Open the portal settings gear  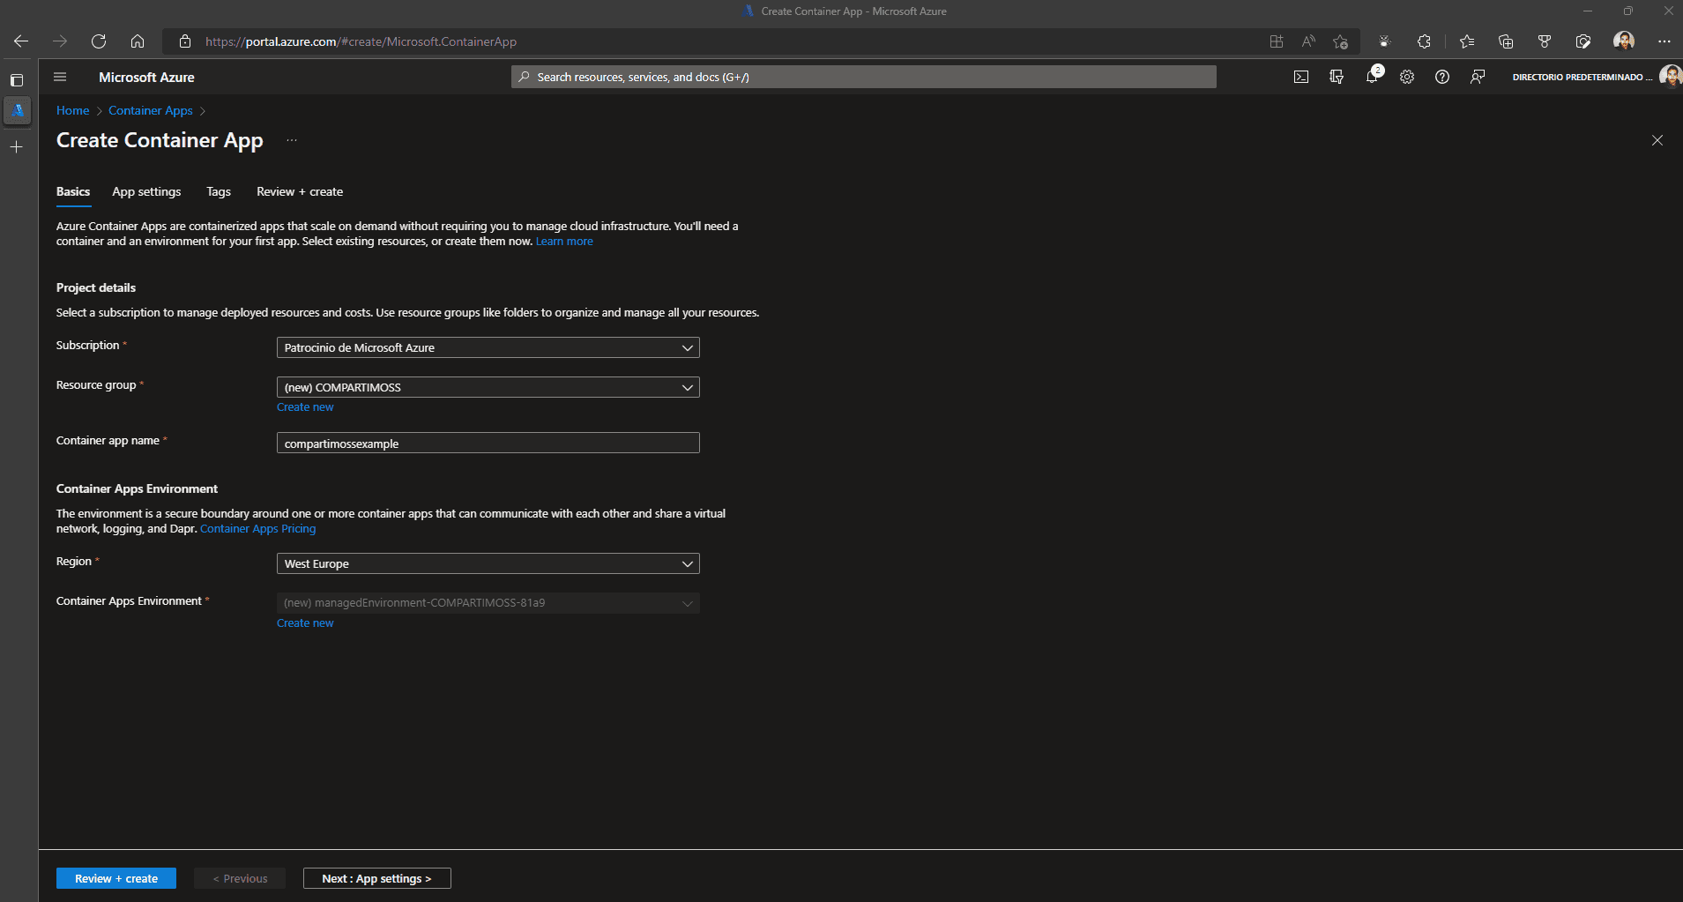pos(1407,77)
